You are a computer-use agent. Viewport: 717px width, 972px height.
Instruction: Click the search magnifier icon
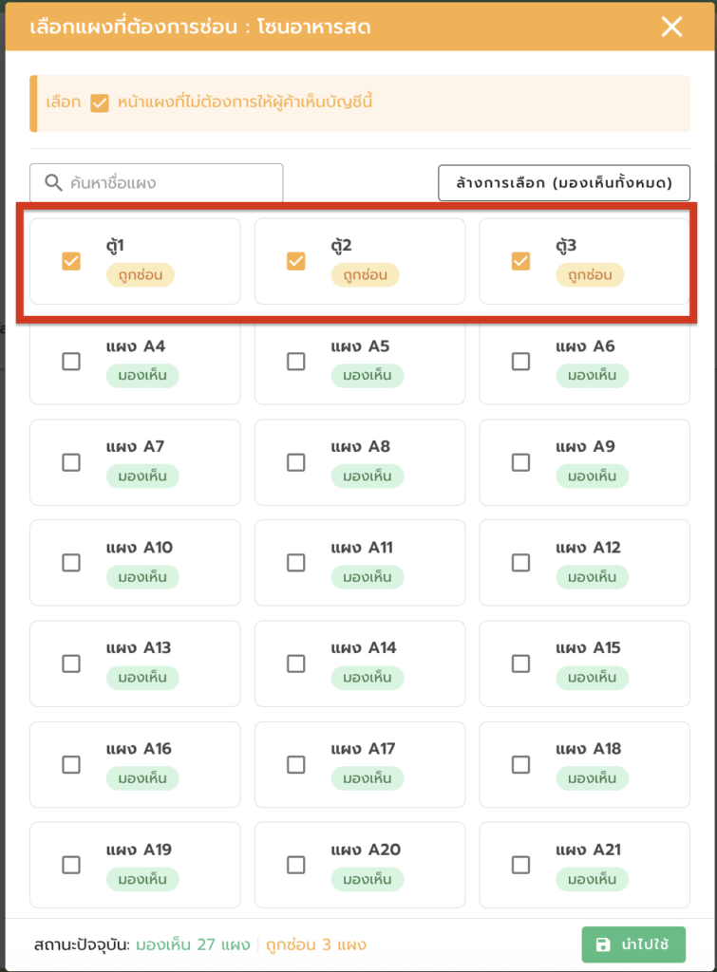tap(53, 183)
